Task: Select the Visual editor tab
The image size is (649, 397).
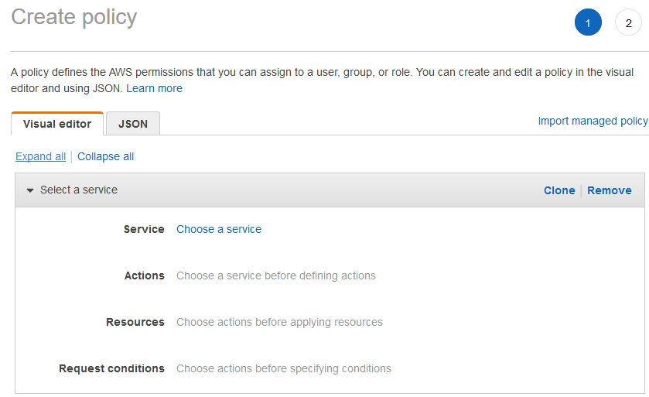Action: pos(57,123)
